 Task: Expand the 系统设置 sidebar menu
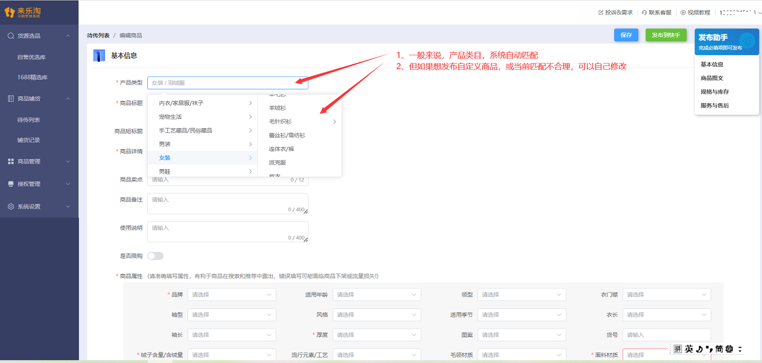(x=68, y=207)
